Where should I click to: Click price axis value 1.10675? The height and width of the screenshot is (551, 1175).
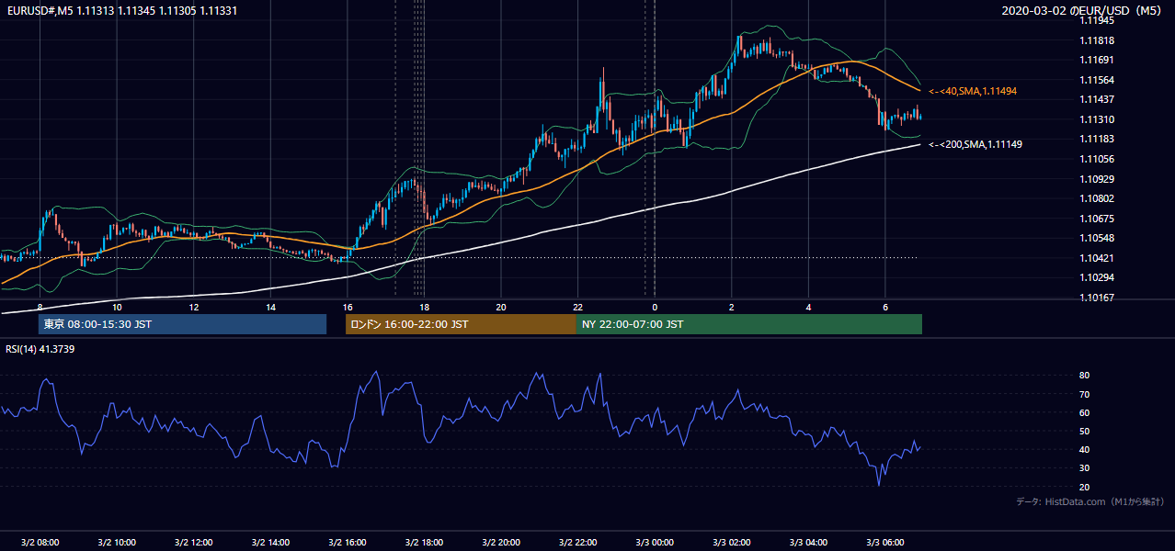click(1098, 219)
